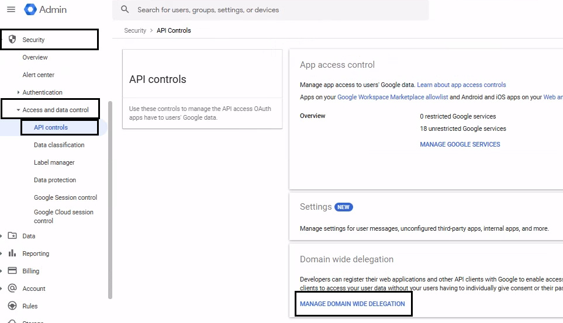Open Data classification

click(x=59, y=145)
